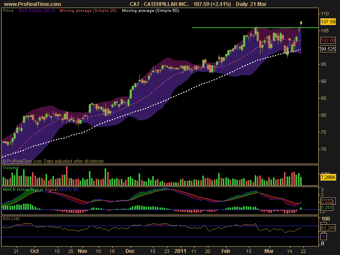Screen dimensions: 340x255
Task: Click the 0.251 MACD histogram value
Action: 326,207
